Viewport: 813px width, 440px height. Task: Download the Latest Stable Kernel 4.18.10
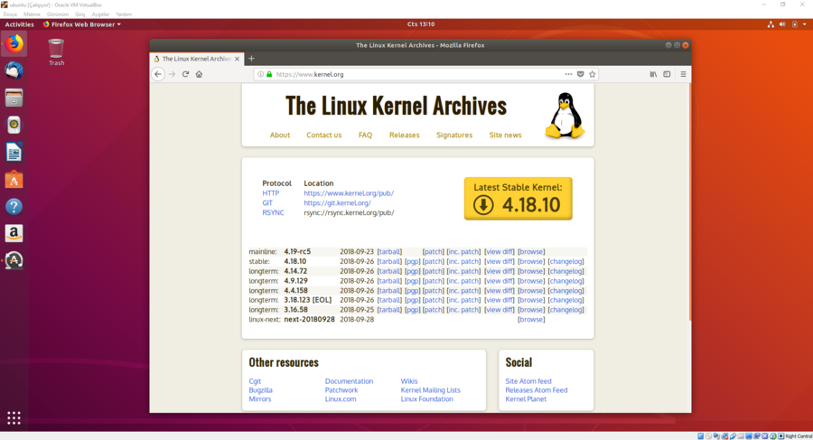(518, 199)
